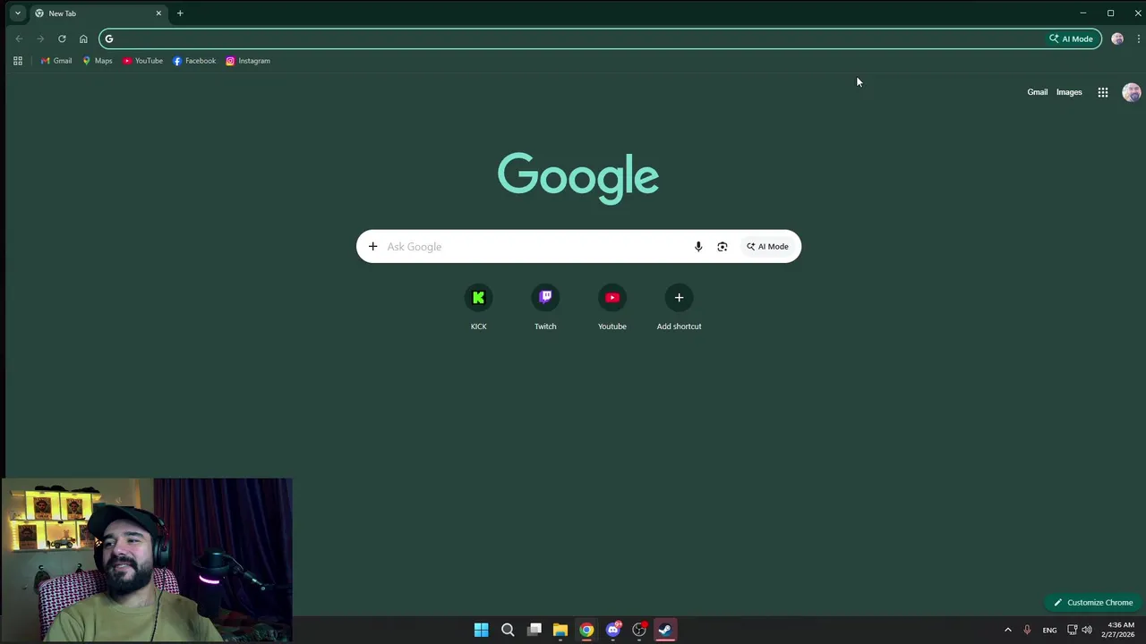Viewport: 1146px width, 644px height.
Task: Click Chrome icon on taskbar
Action: coord(586,630)
